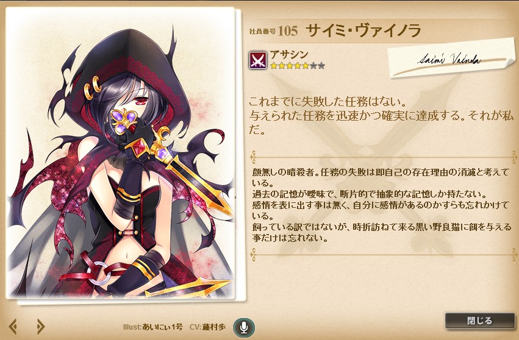Go to the previous character with left arrow
Image resolution: width=519 pixels, height=340 pixels.
[x=13, y=327]
